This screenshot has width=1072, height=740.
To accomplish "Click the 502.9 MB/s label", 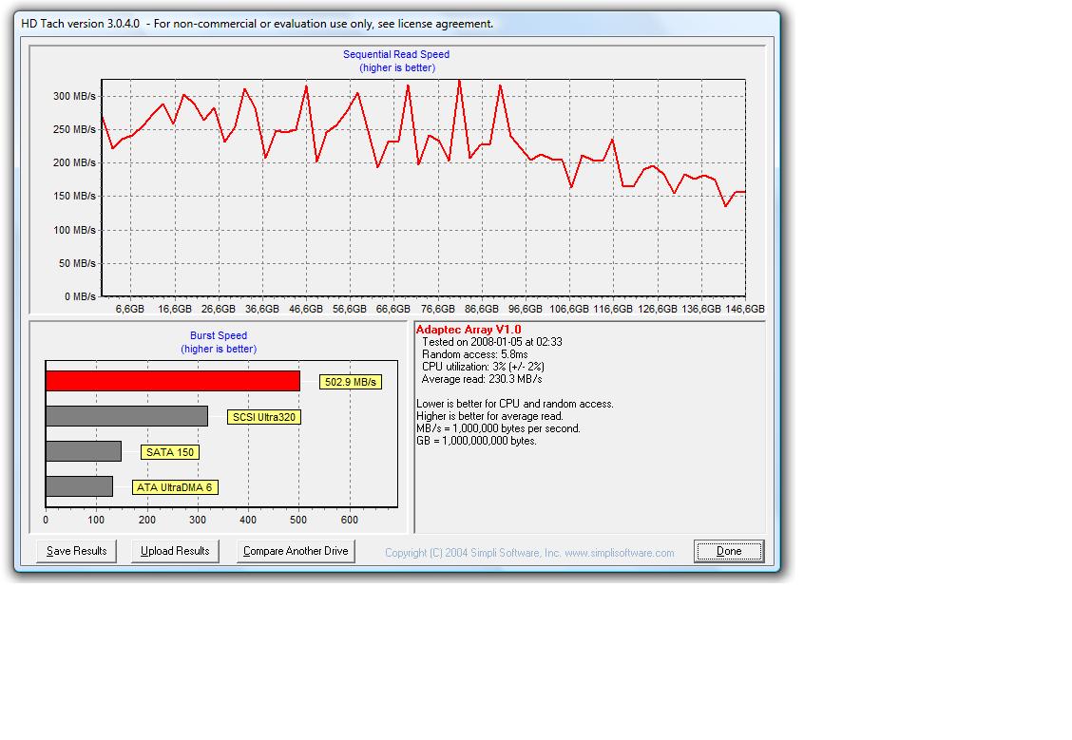I will pyautogui.click(x=350, y=382).
